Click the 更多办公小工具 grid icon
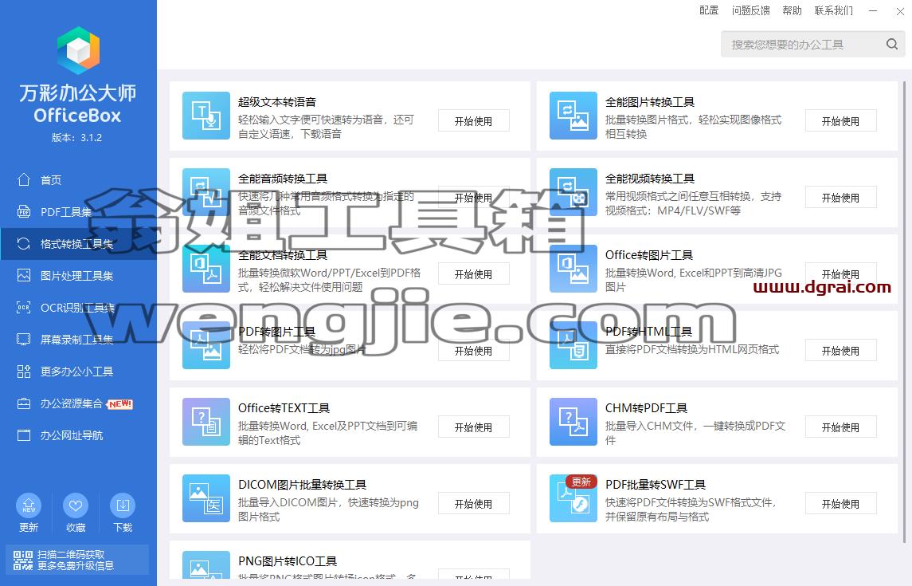Image resolution: width=912 pixels, height=586 pixels. click(24, 372)
